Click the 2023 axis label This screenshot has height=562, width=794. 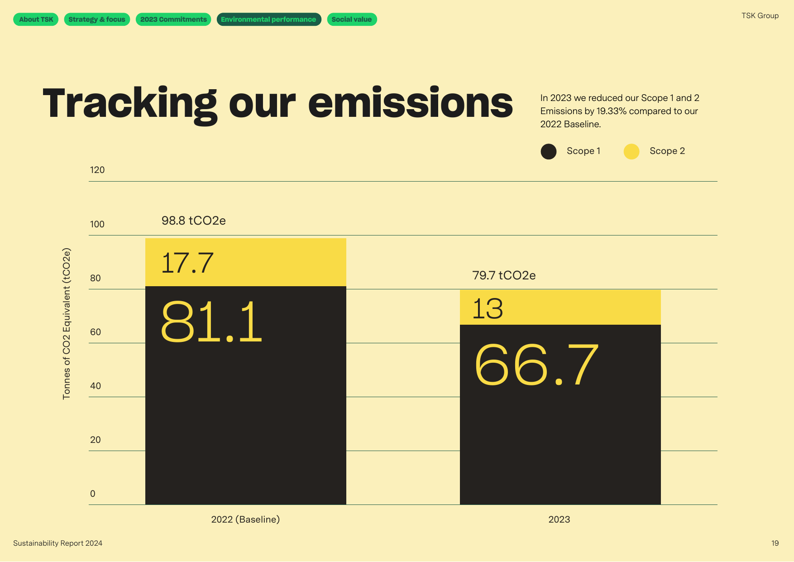559,519
